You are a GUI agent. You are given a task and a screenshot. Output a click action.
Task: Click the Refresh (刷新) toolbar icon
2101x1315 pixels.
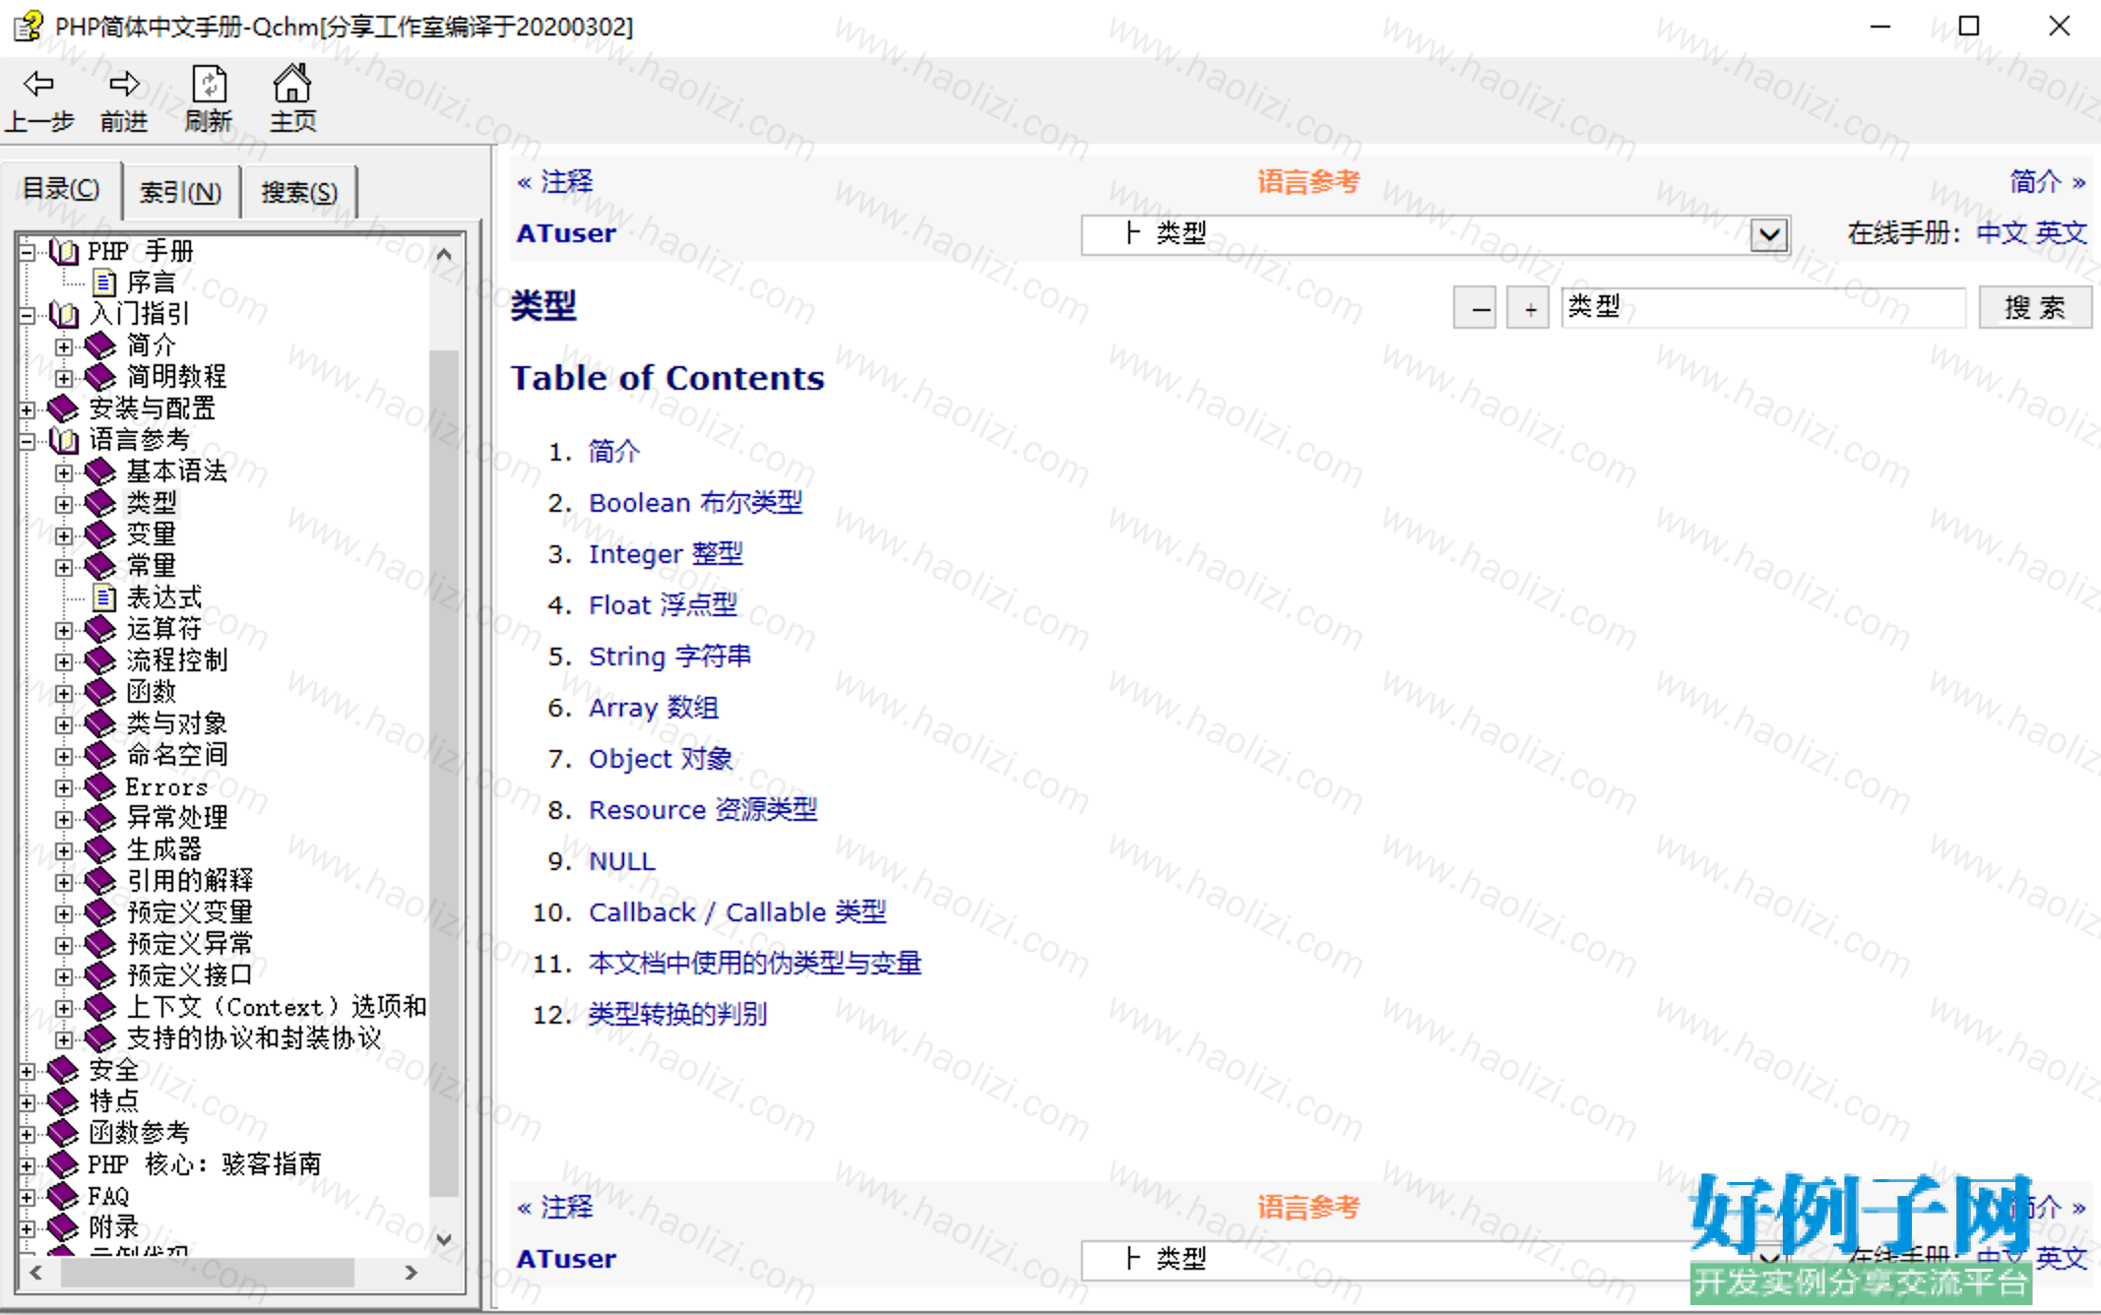tap(209, 85)
